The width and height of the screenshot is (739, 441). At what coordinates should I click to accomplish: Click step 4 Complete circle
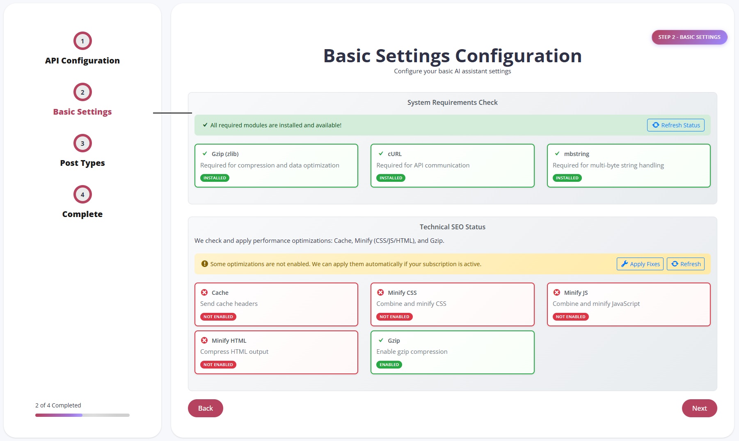pyautogui.click(x=82, y=194)
